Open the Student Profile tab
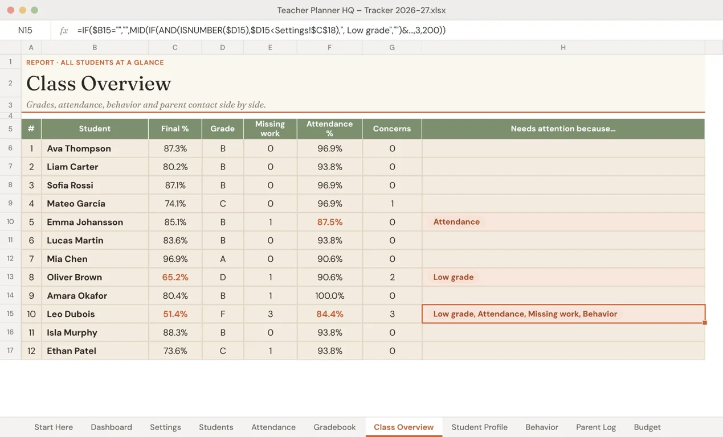 (x=479, y=427)
